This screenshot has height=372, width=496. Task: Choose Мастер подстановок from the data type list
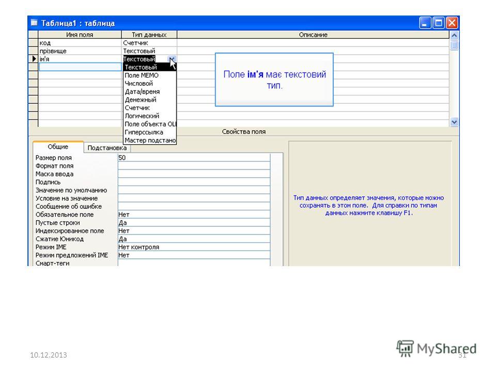pyautogui.click(x=150, y=140)
